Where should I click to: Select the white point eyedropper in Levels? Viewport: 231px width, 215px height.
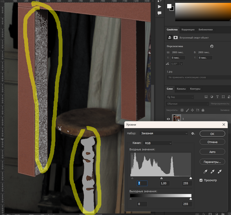220,171
